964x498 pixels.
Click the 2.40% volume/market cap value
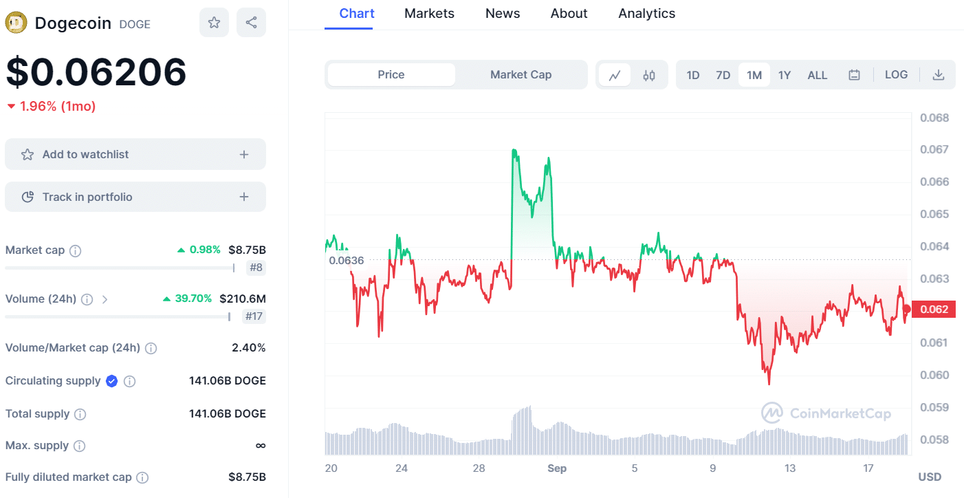[249, 347]
